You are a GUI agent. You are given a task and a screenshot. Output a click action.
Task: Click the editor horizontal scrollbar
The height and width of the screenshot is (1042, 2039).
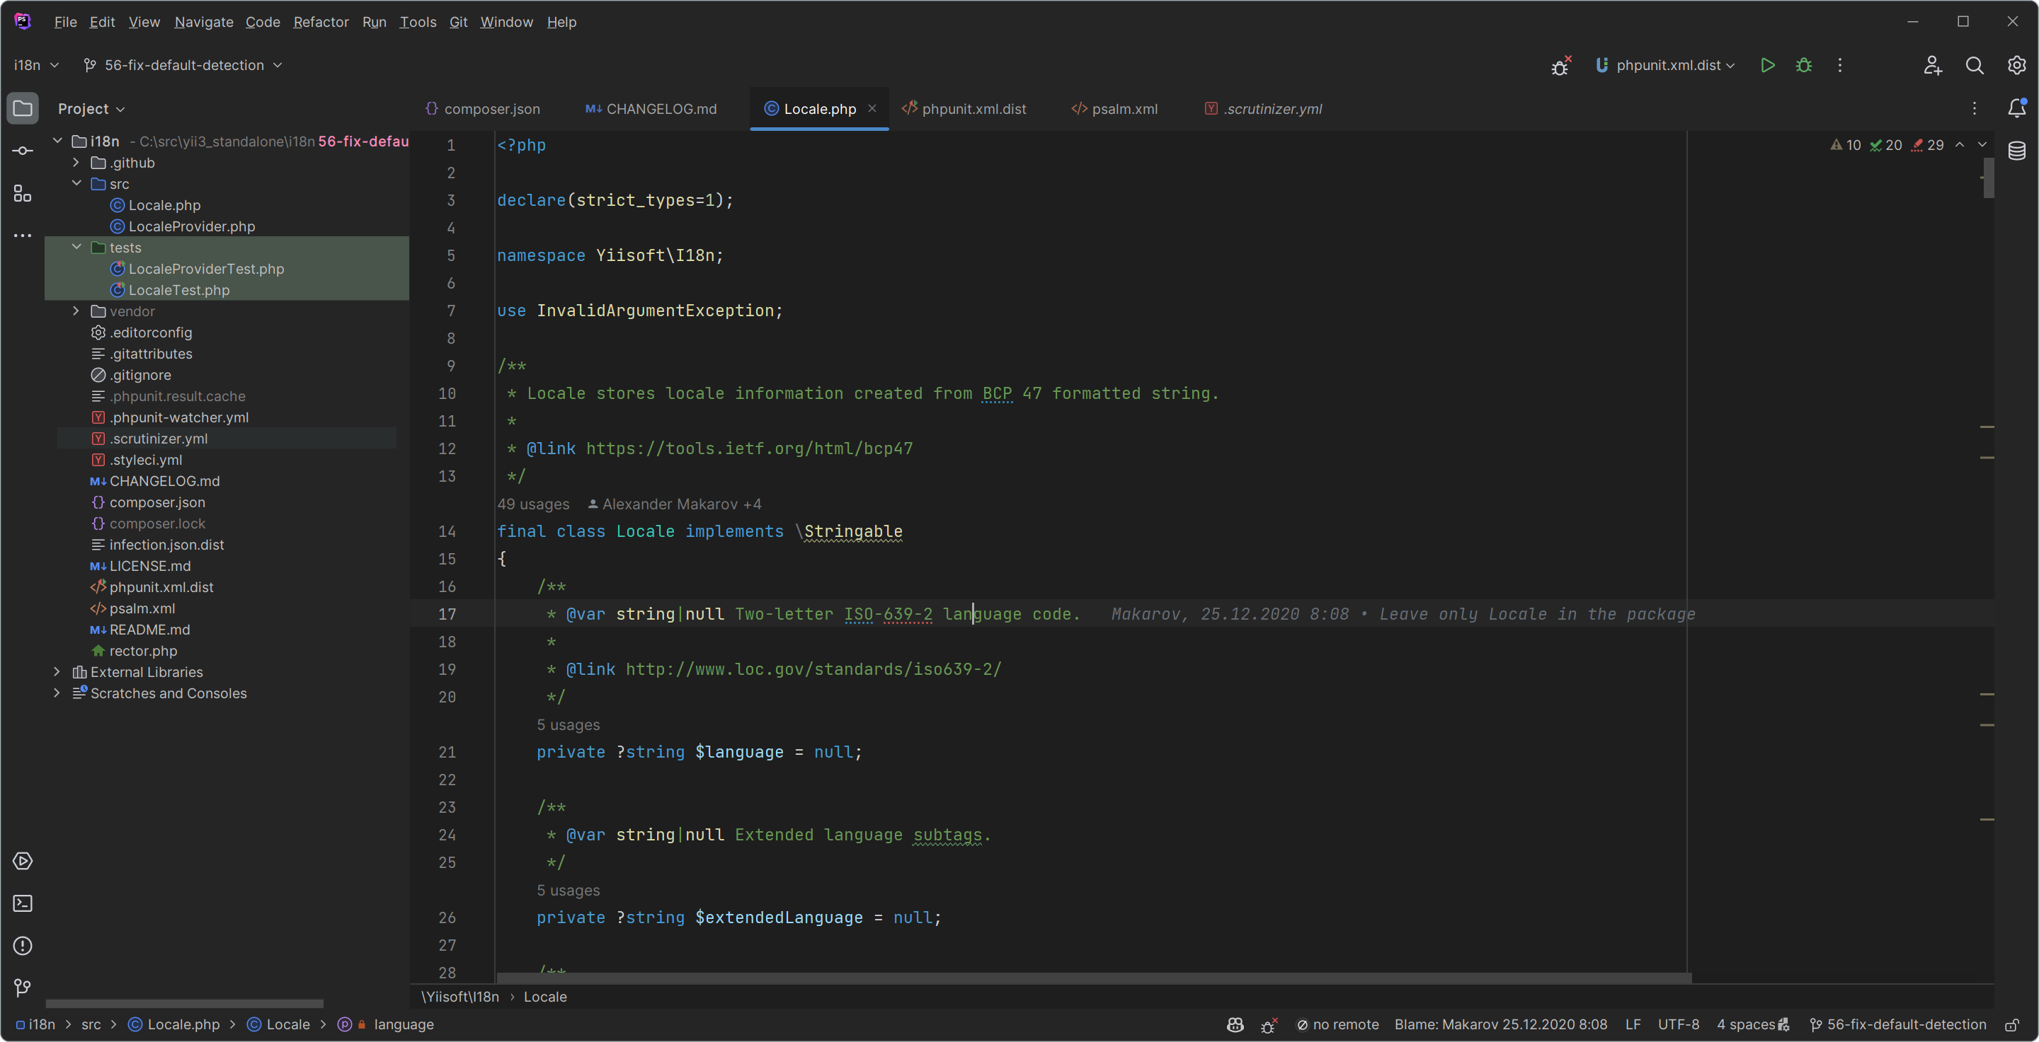[1092, 978]
